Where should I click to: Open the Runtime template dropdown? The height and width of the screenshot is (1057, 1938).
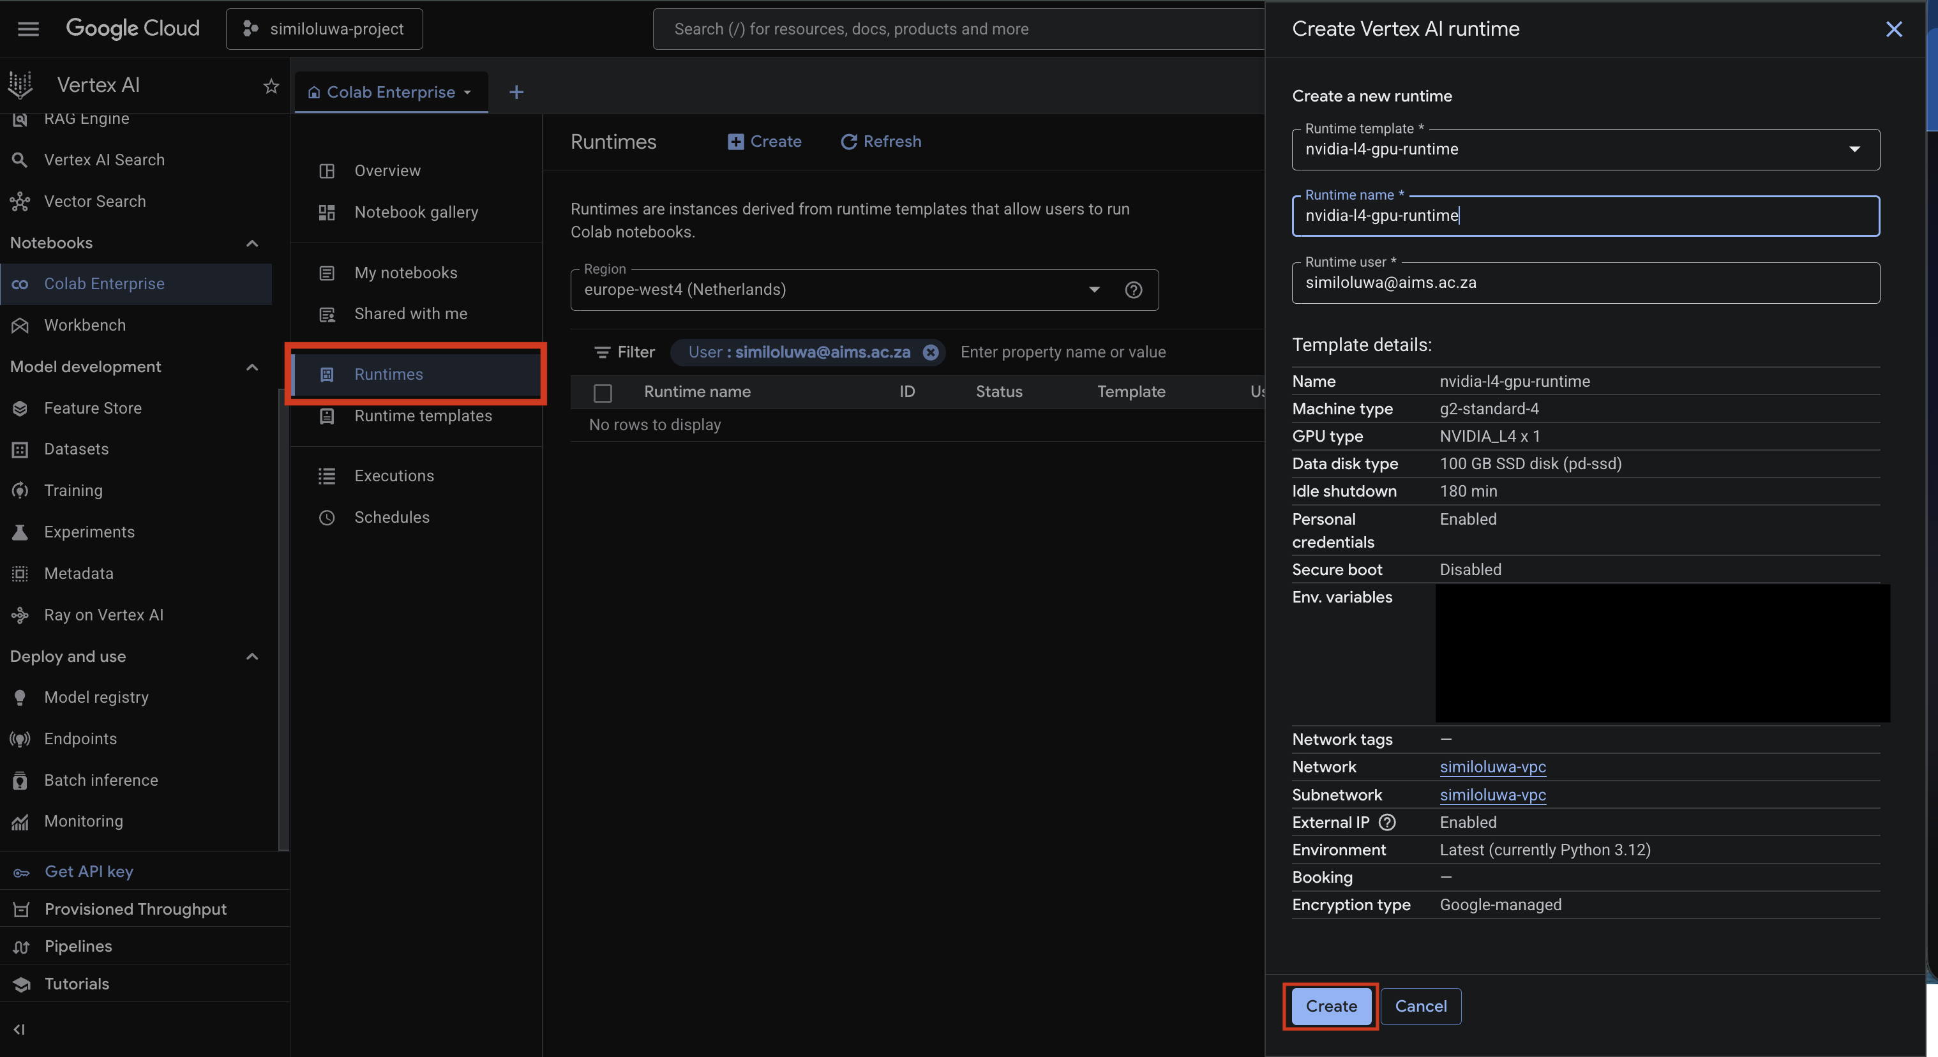(x=1854, y=150)
